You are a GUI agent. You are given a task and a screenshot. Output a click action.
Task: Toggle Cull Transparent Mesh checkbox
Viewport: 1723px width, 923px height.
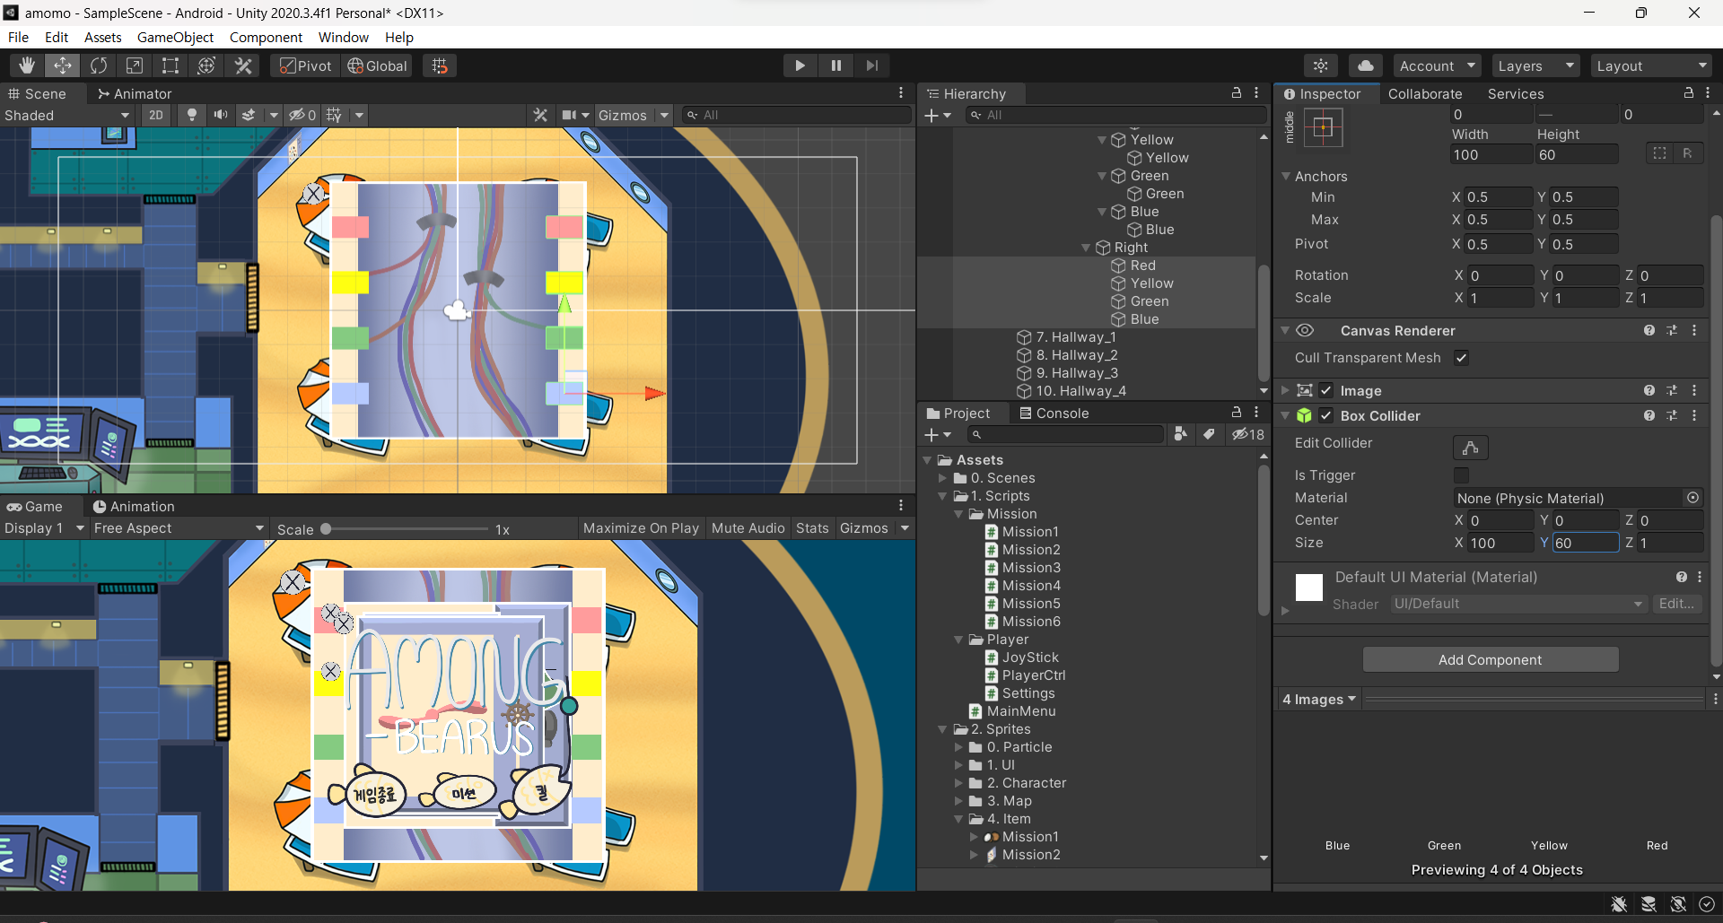click(x=1461, y=358)
